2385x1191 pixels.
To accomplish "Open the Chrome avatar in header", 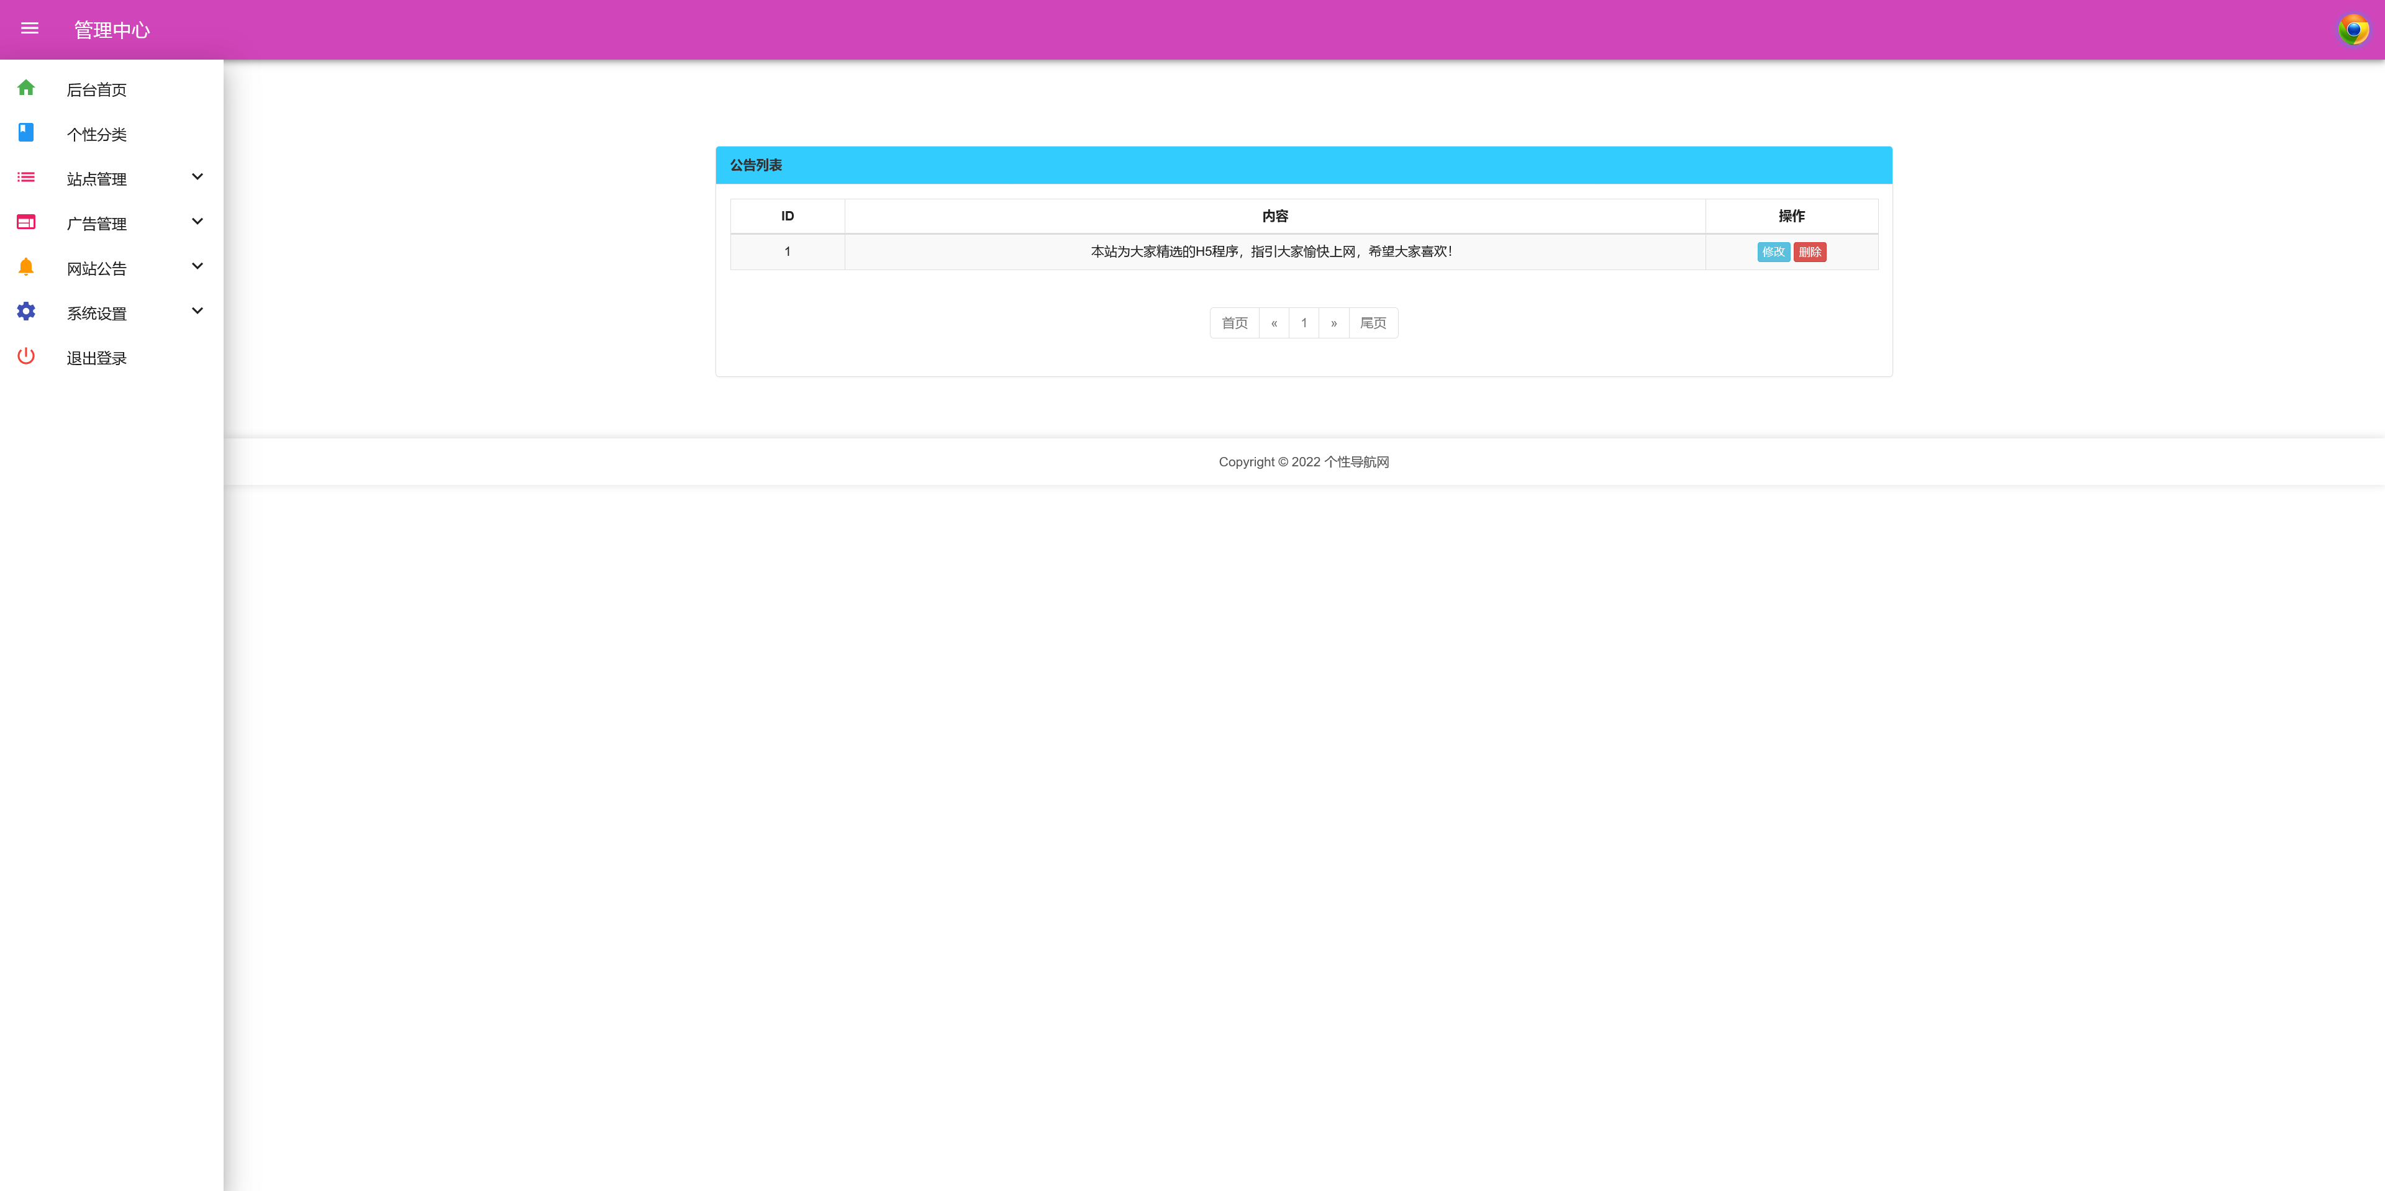I will click(x=2353, y=30).
